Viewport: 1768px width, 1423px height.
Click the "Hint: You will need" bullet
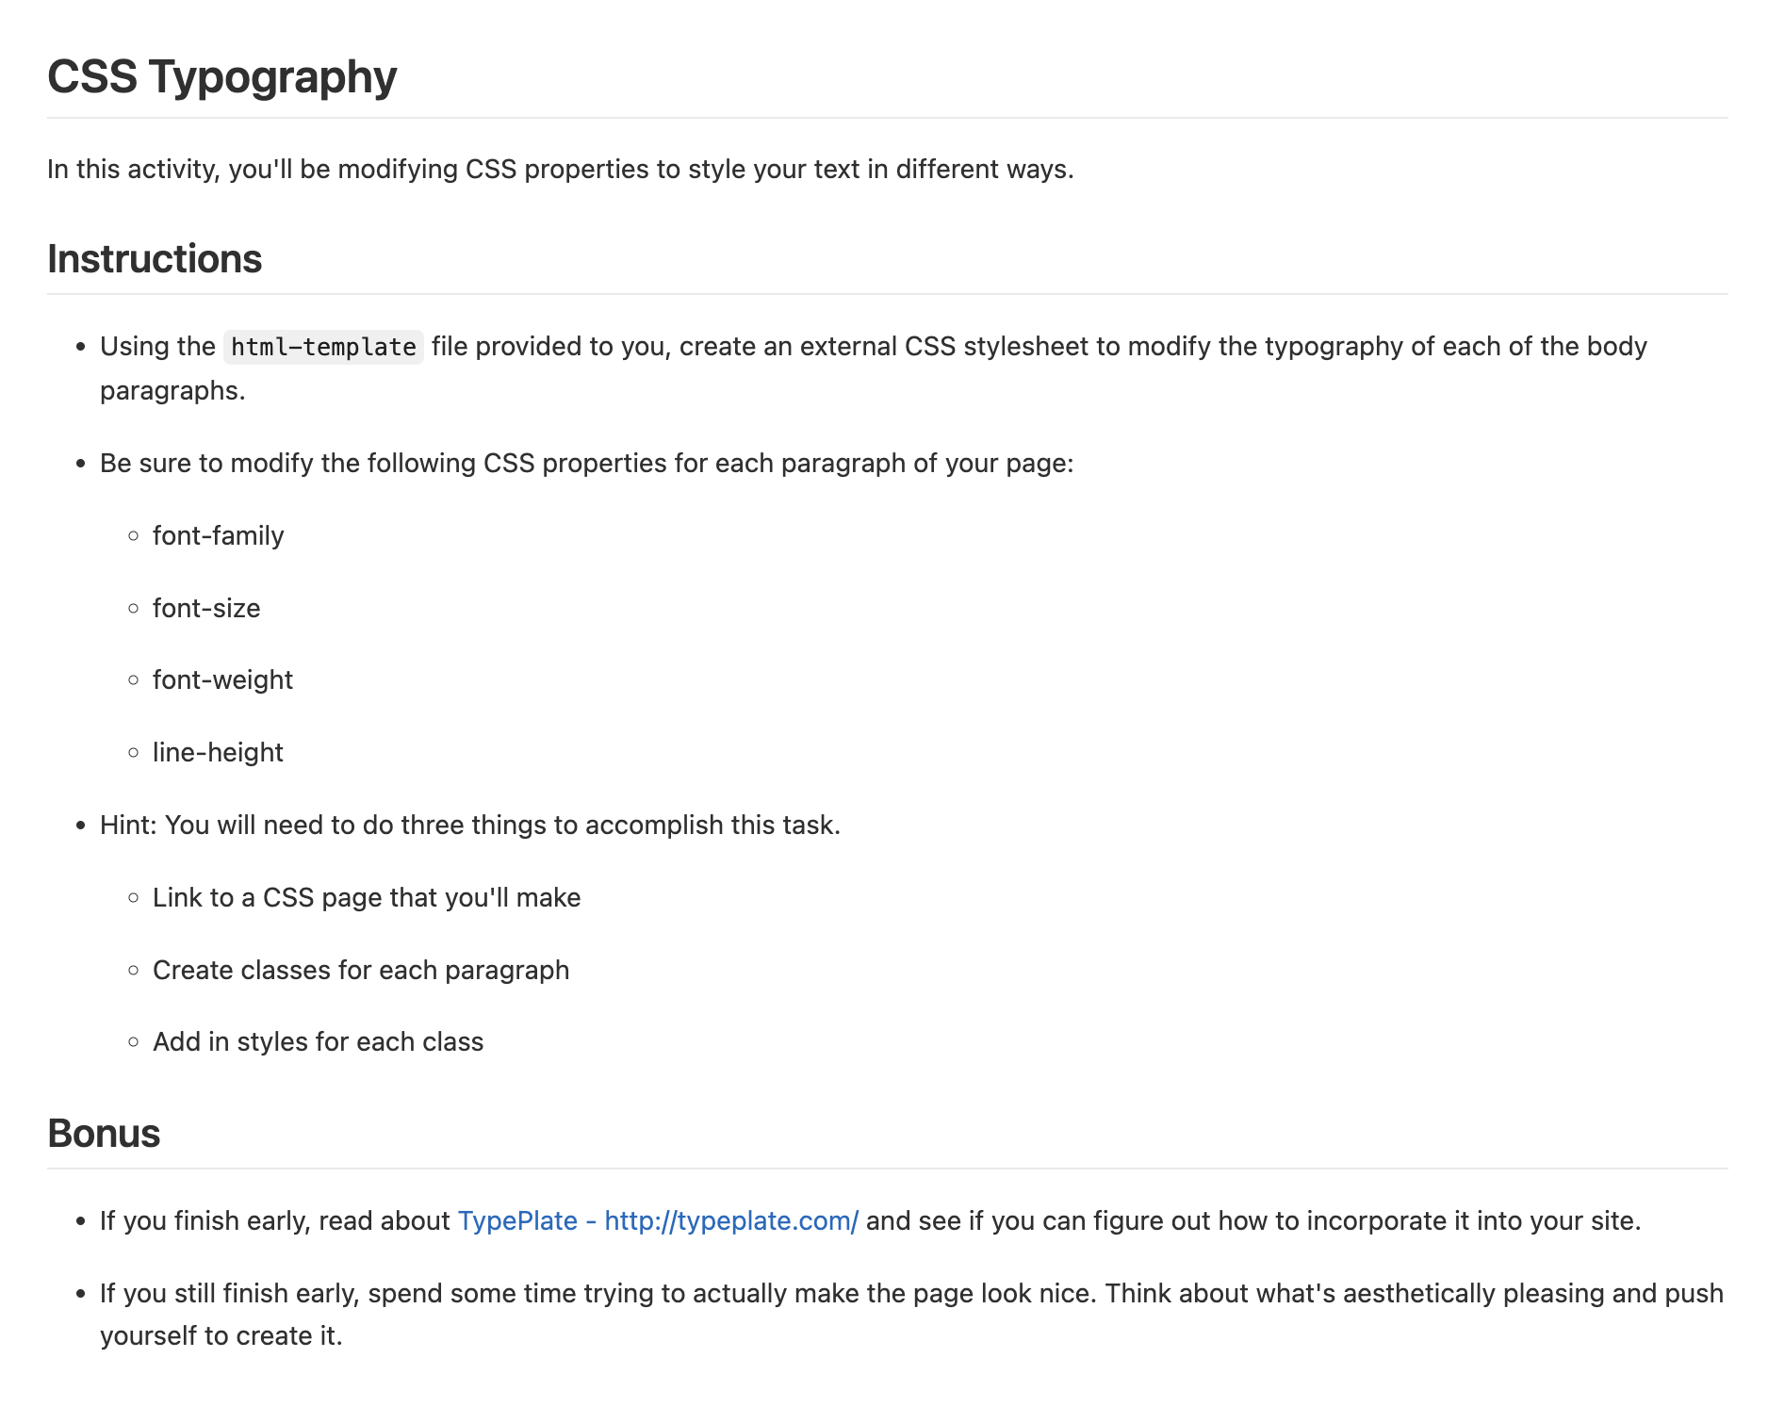point(470,826)
